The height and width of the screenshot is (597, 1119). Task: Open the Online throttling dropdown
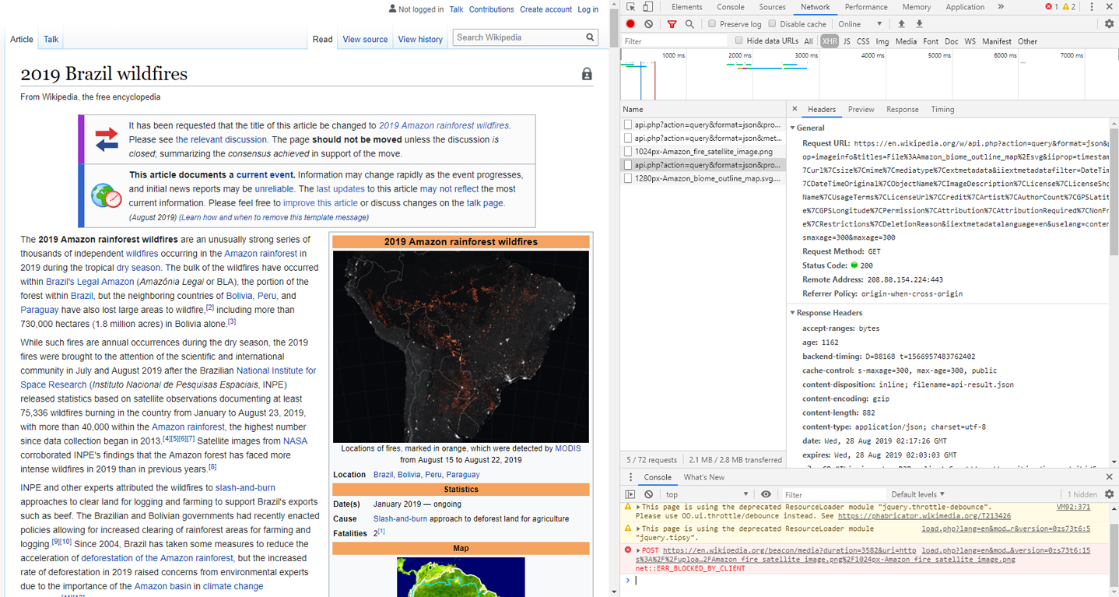pyautogui.click(x=860, y=24)
